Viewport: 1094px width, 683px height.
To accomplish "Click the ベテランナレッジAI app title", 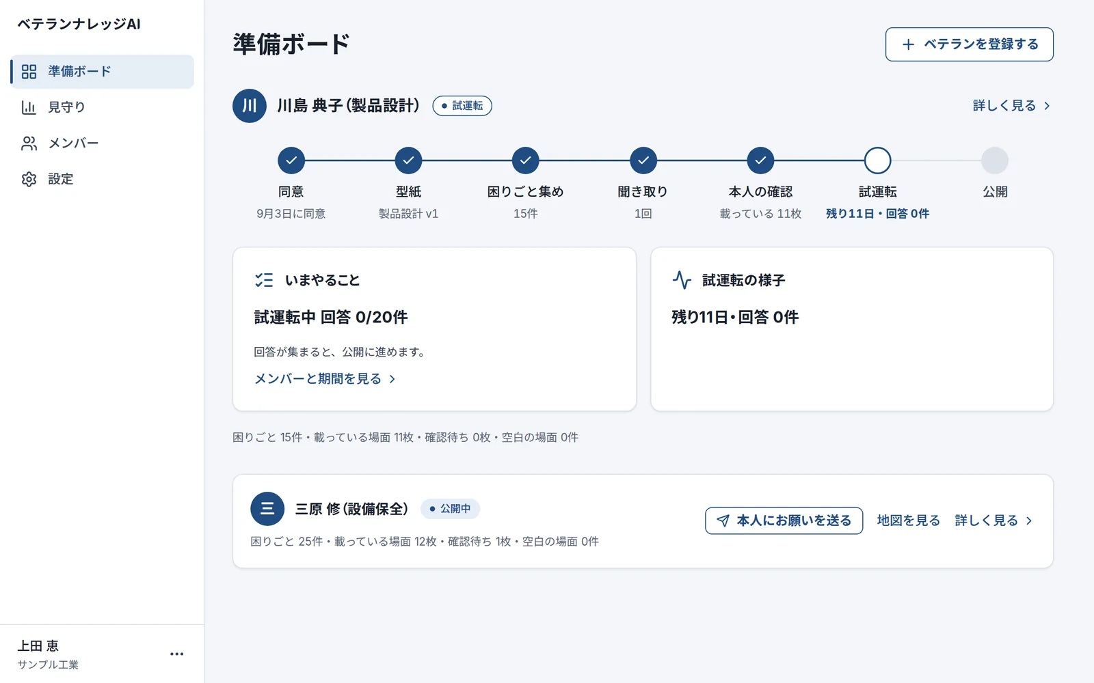I will tap(79, 24).
